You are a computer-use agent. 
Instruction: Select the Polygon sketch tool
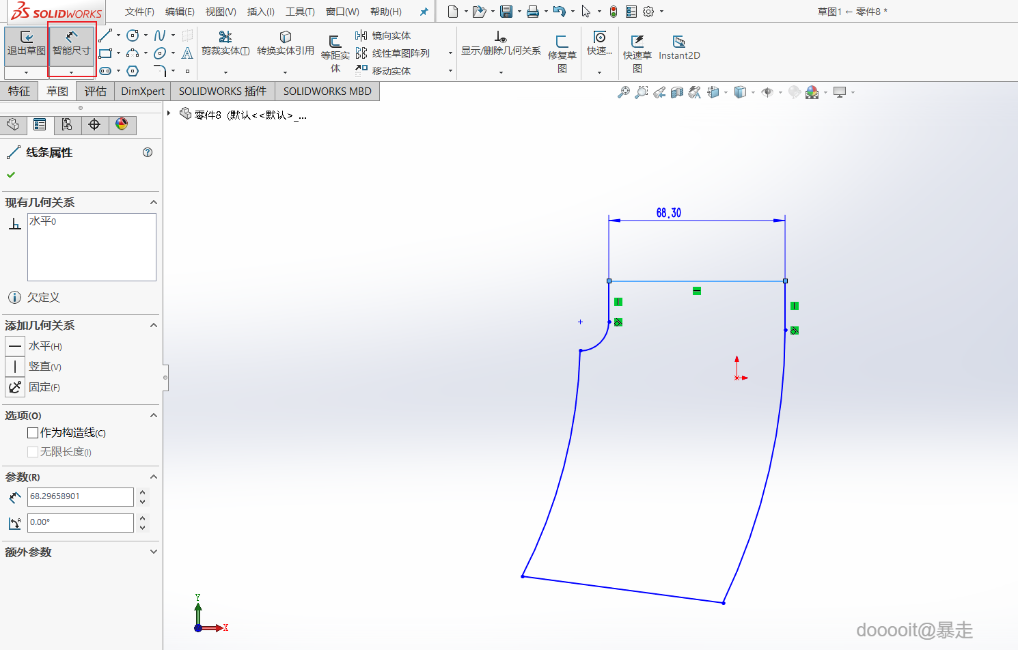(133, 71)
